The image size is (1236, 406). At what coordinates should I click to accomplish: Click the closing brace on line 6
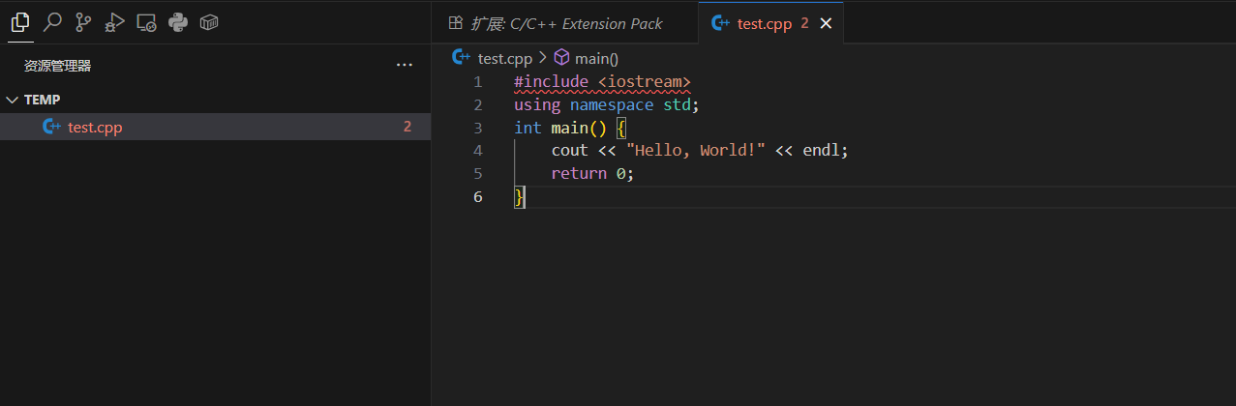click(519, 197)
